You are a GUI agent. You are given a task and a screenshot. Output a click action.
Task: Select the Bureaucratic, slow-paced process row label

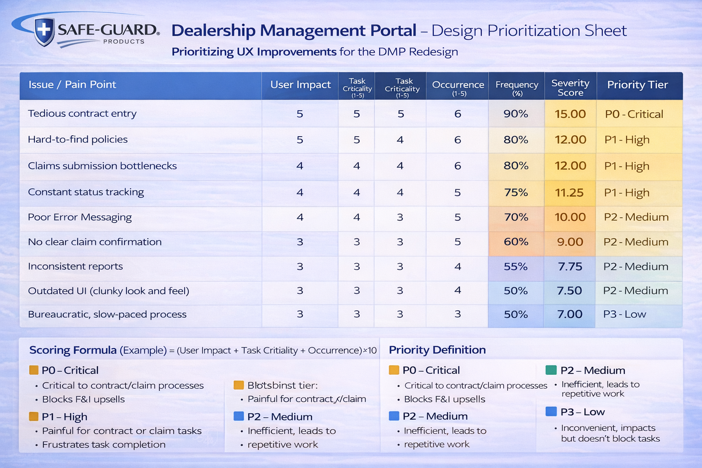tap(107, 314)
